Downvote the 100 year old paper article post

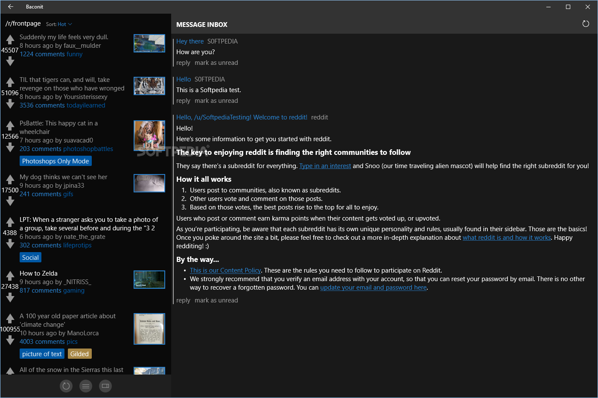10,340
